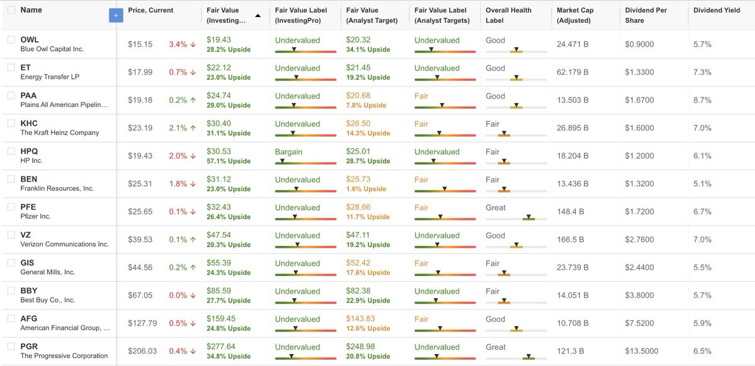Click the green up arrow in GIS row

[193, 267]
